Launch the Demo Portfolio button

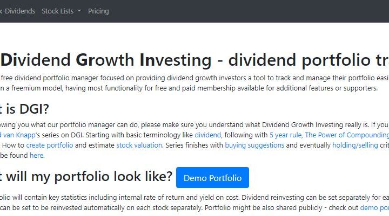coord(212,177)
